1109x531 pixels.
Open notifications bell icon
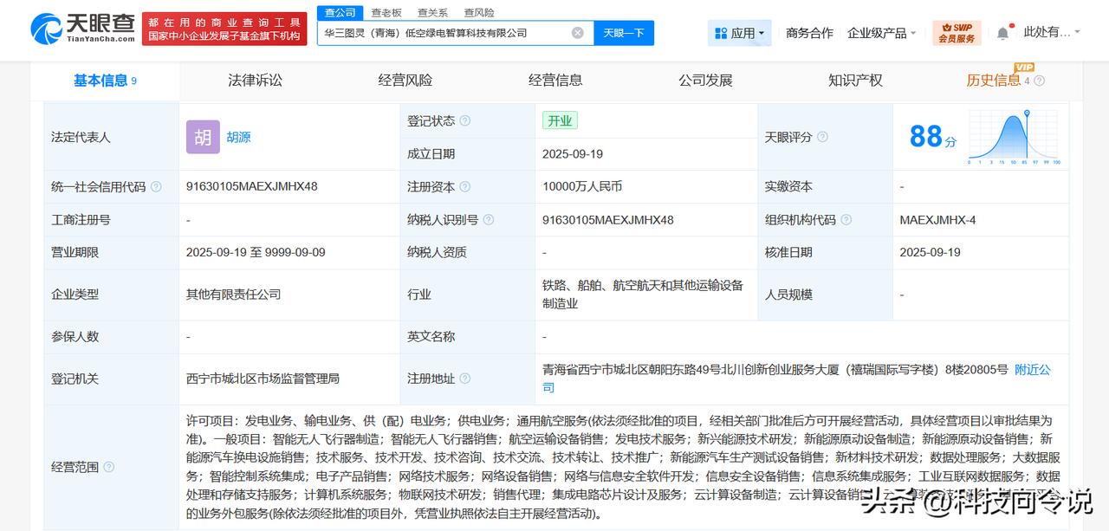[1002, 33]
